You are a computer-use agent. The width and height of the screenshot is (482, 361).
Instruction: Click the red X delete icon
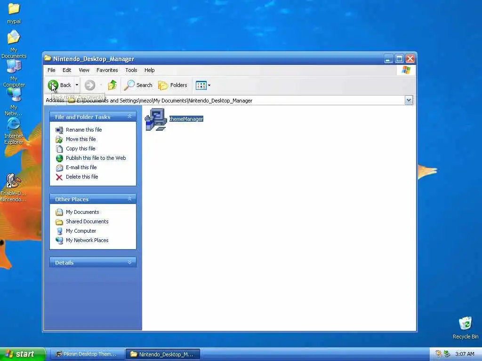click(59, 177)
